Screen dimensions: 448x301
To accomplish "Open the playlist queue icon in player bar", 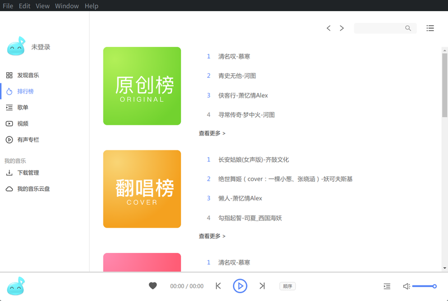I will [x=387, y=286].
